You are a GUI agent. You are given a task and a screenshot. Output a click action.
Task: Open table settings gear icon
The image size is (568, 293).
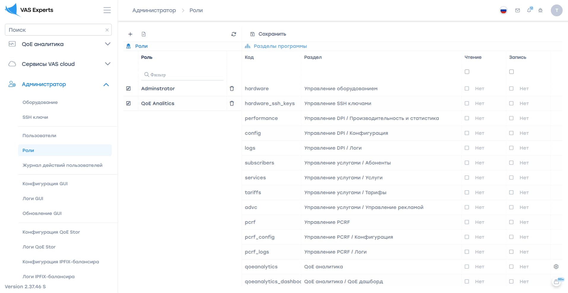pos(556,267)
